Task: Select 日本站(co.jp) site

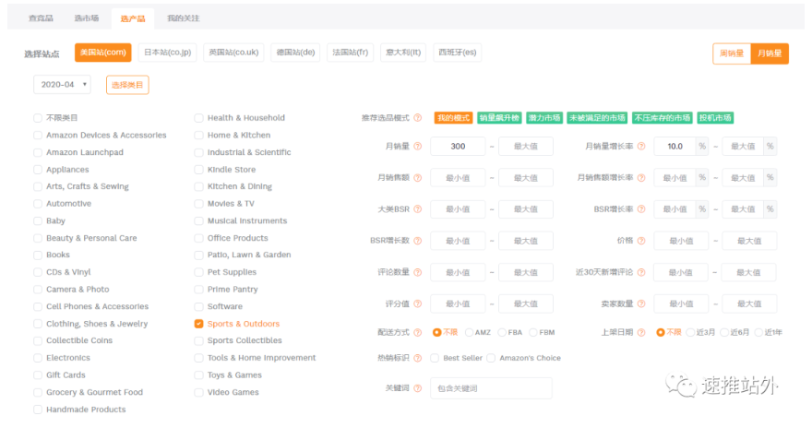Action: (x=167, y=53)
